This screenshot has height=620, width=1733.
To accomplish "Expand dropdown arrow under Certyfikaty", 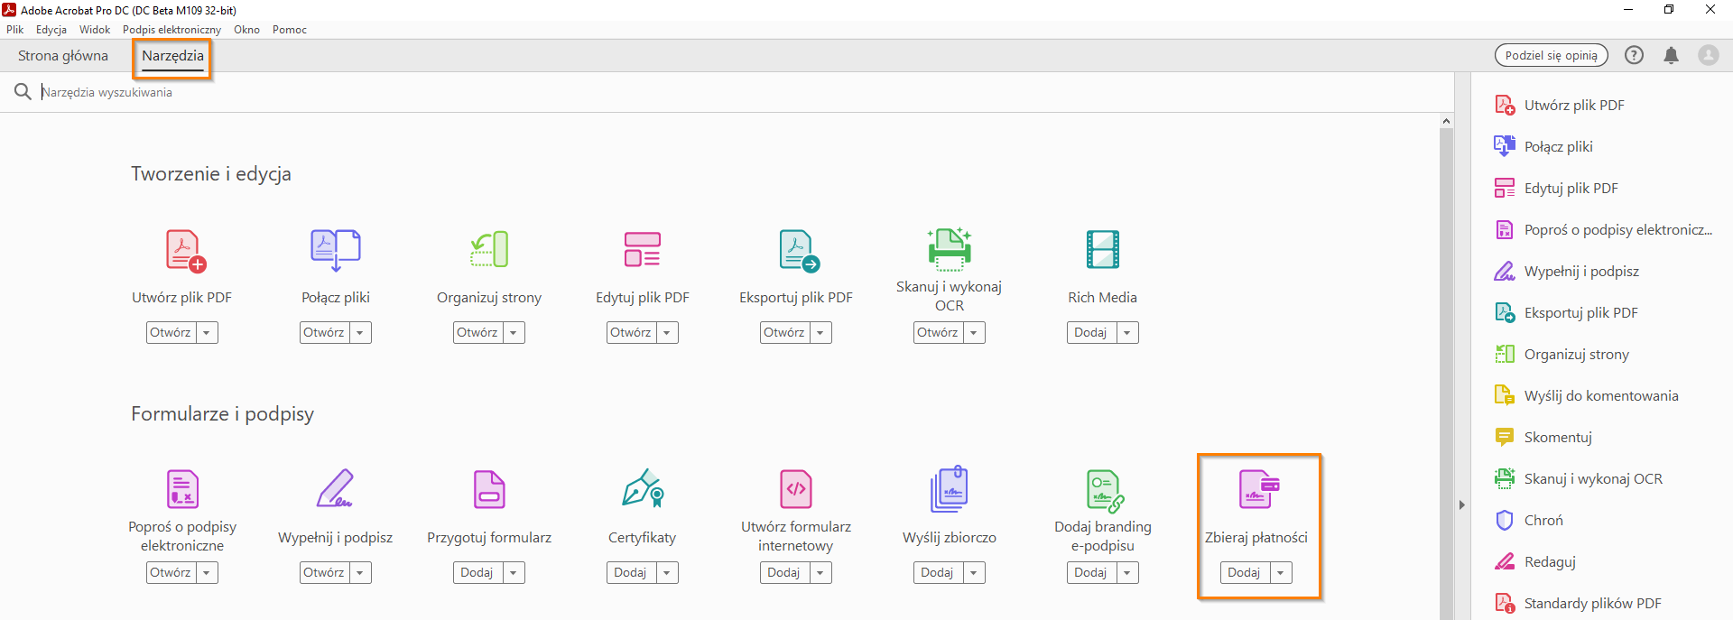I will (667, 573).
